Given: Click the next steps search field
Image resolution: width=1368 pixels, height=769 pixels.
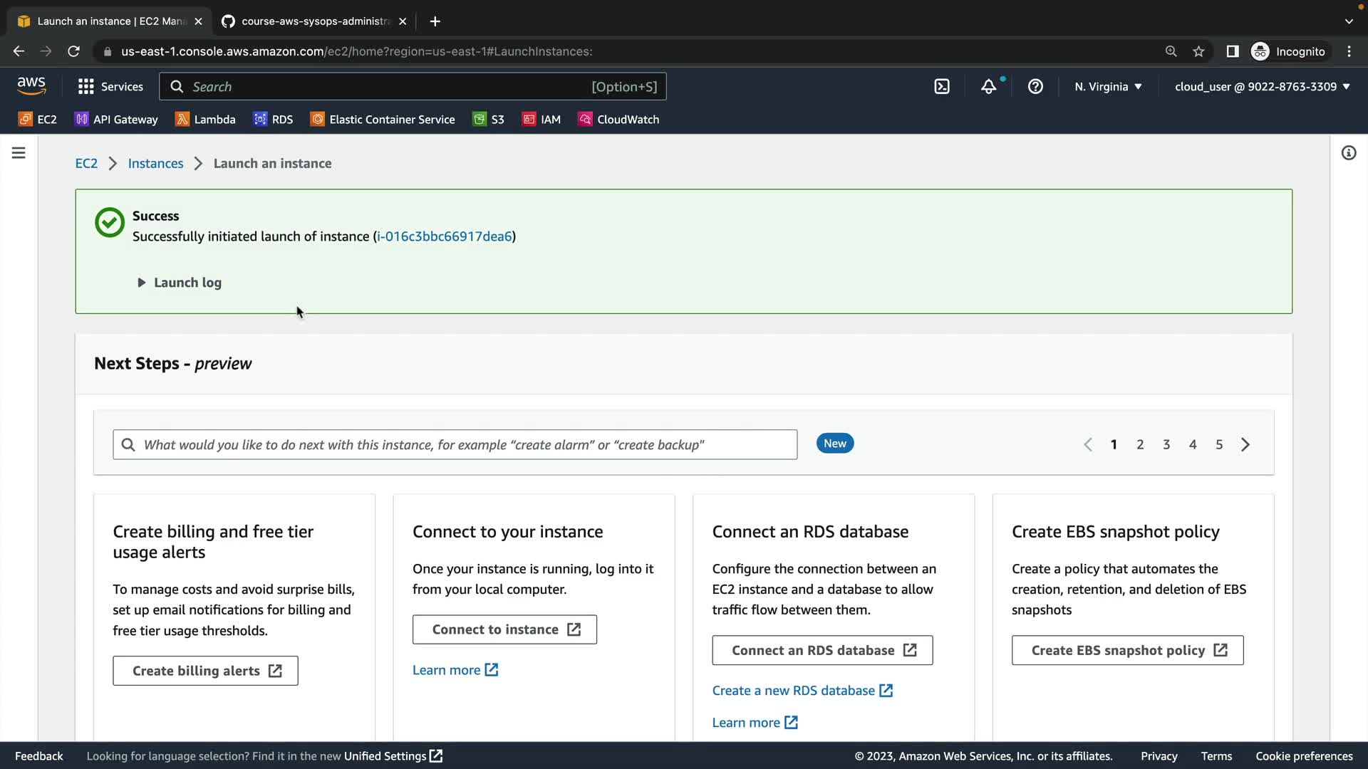Looking at the screenshot, I should (x=455, y=444).
